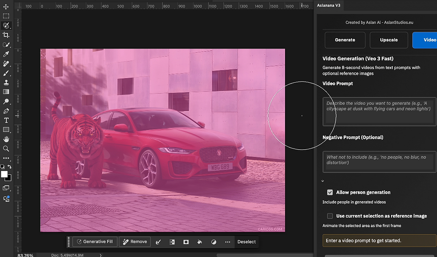Select the Zoom magnifier tool
This screenshot has width=437, height=257.
pos(6,149)
